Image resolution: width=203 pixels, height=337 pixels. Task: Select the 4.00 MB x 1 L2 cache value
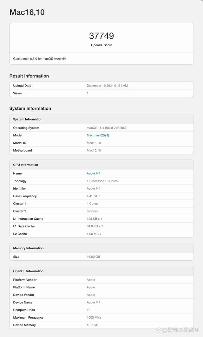pyautogui.click(x=95, y=234)
